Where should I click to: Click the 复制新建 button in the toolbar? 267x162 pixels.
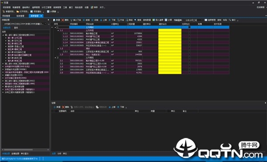click(147, 20)
